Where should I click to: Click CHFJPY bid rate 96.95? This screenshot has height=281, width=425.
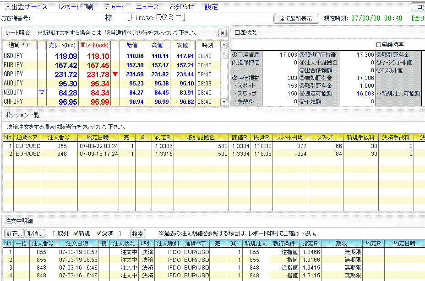click(68, 102)
